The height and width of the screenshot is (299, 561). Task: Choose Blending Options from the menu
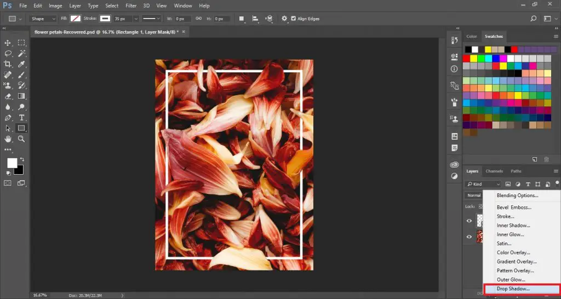(x=517, y=196)
